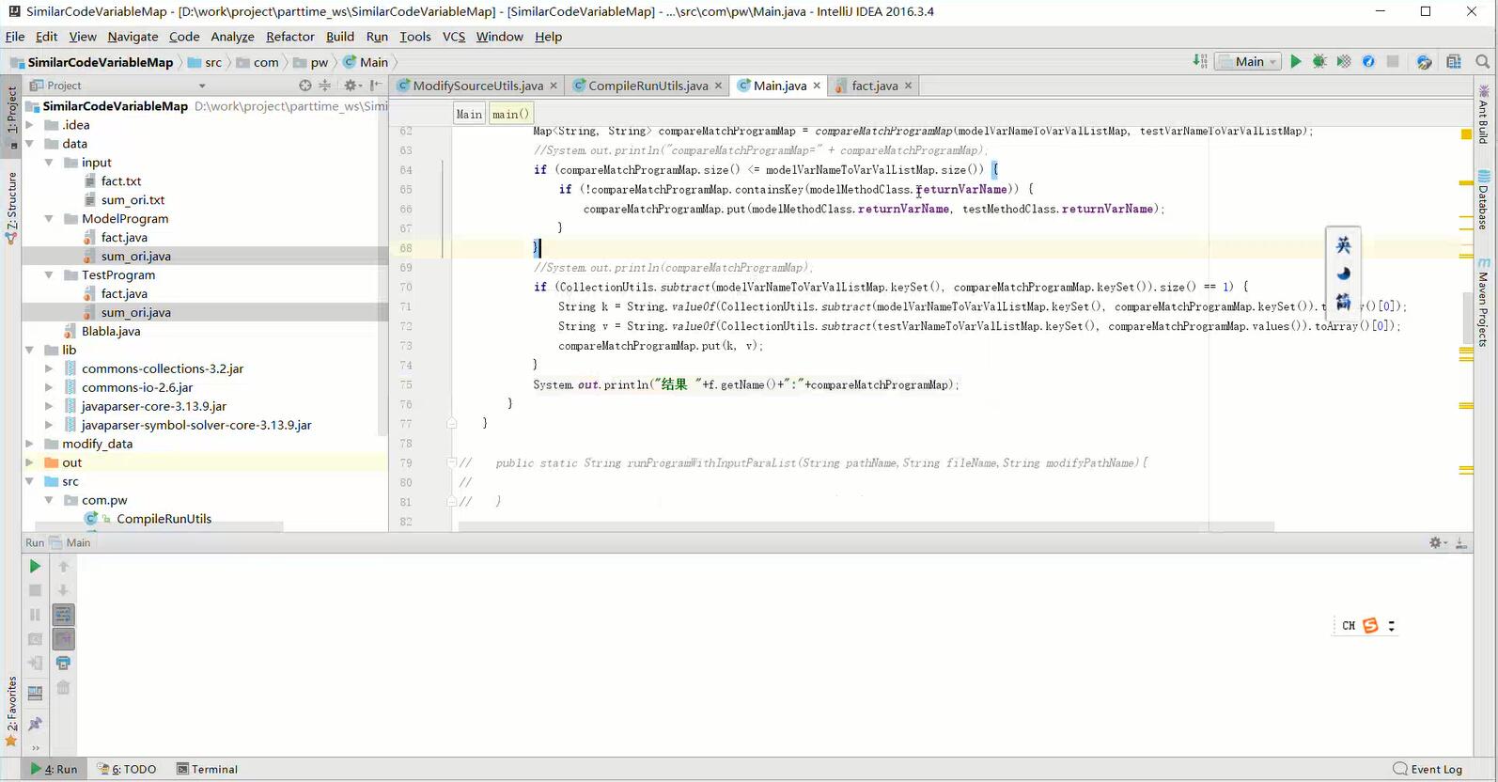Image resolution: width=1498 pixels, height=782 pixels.
Task: Switch to fact.java editor tab
Action: 873,86
